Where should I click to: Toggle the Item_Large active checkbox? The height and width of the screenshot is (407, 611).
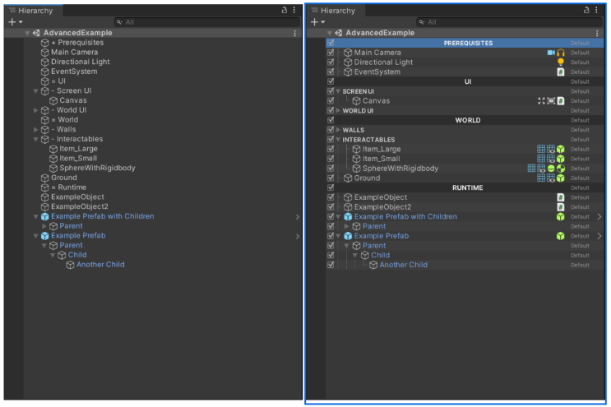(331, 149)
